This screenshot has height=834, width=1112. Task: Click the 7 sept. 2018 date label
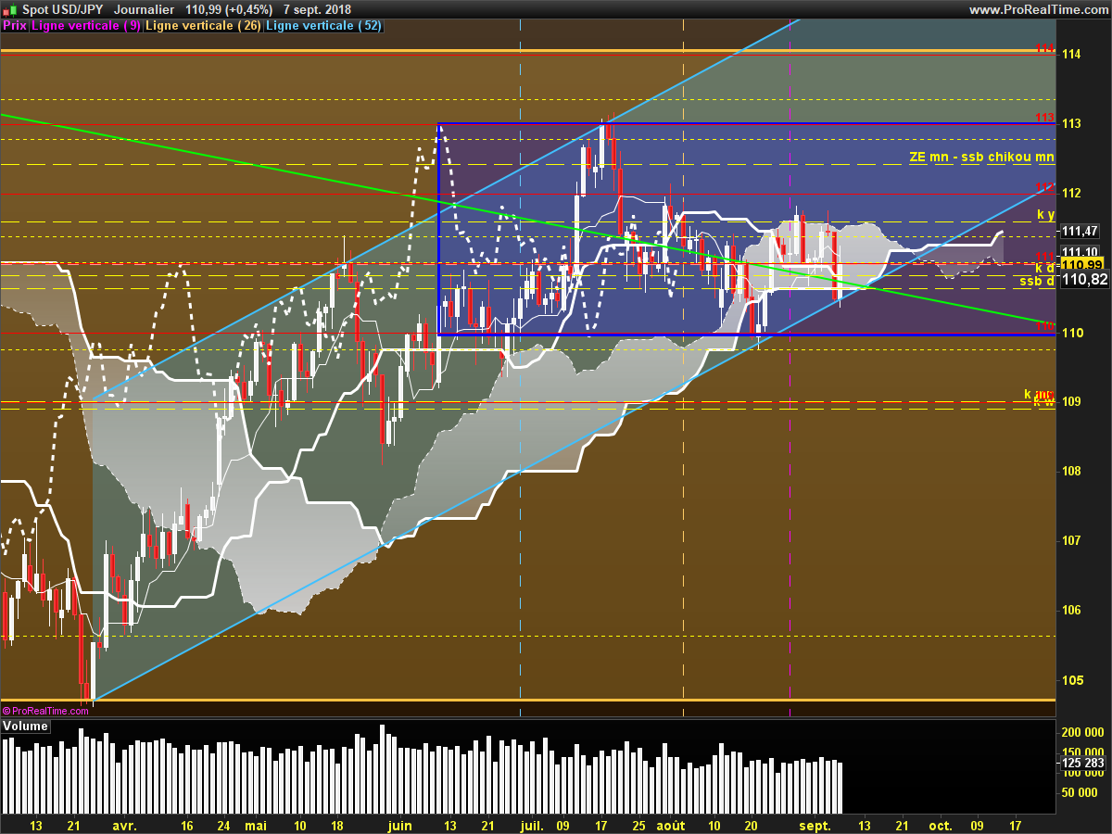319,9
